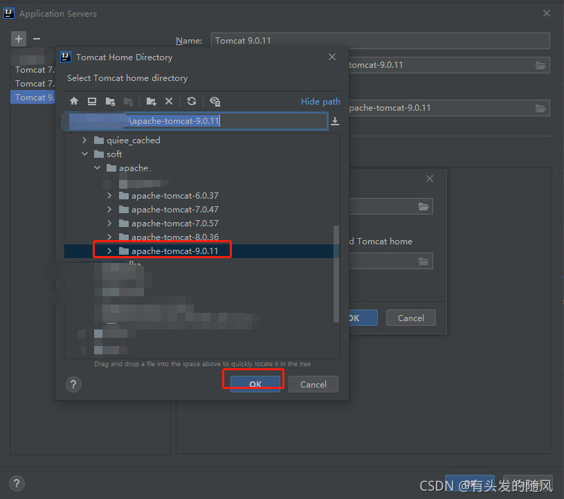This screenshot has width=564, height=499.
Task: Create a New Folder via toolbar icon
Action: [151, 102]
